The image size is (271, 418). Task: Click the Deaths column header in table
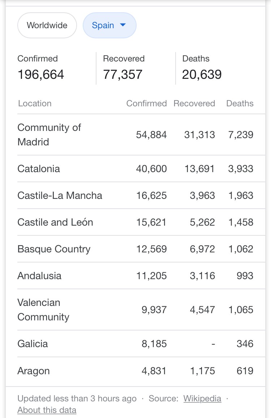click(x=240, y=103)
